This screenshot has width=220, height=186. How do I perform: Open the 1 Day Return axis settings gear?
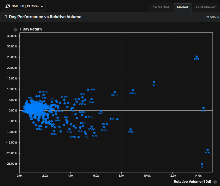tap(16, 29)
